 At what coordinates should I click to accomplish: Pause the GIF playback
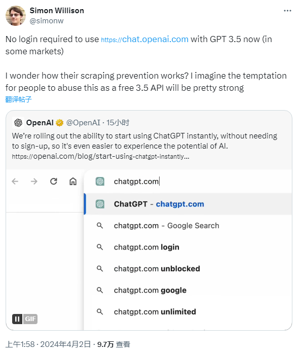(x=17, y=319)
